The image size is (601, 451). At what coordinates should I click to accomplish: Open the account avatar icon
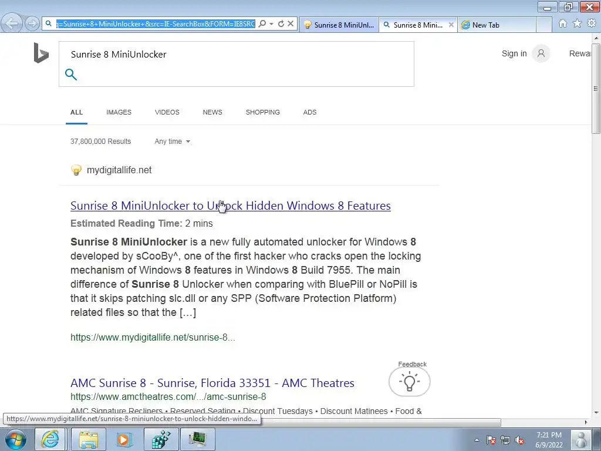[541, 53]
